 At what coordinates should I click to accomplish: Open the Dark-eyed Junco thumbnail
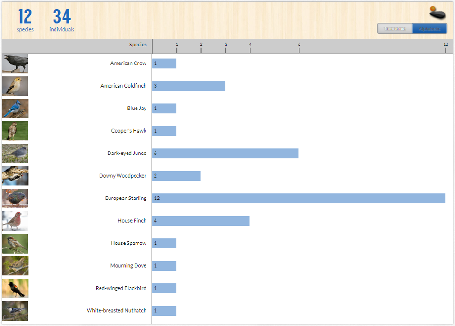point(15,154)
